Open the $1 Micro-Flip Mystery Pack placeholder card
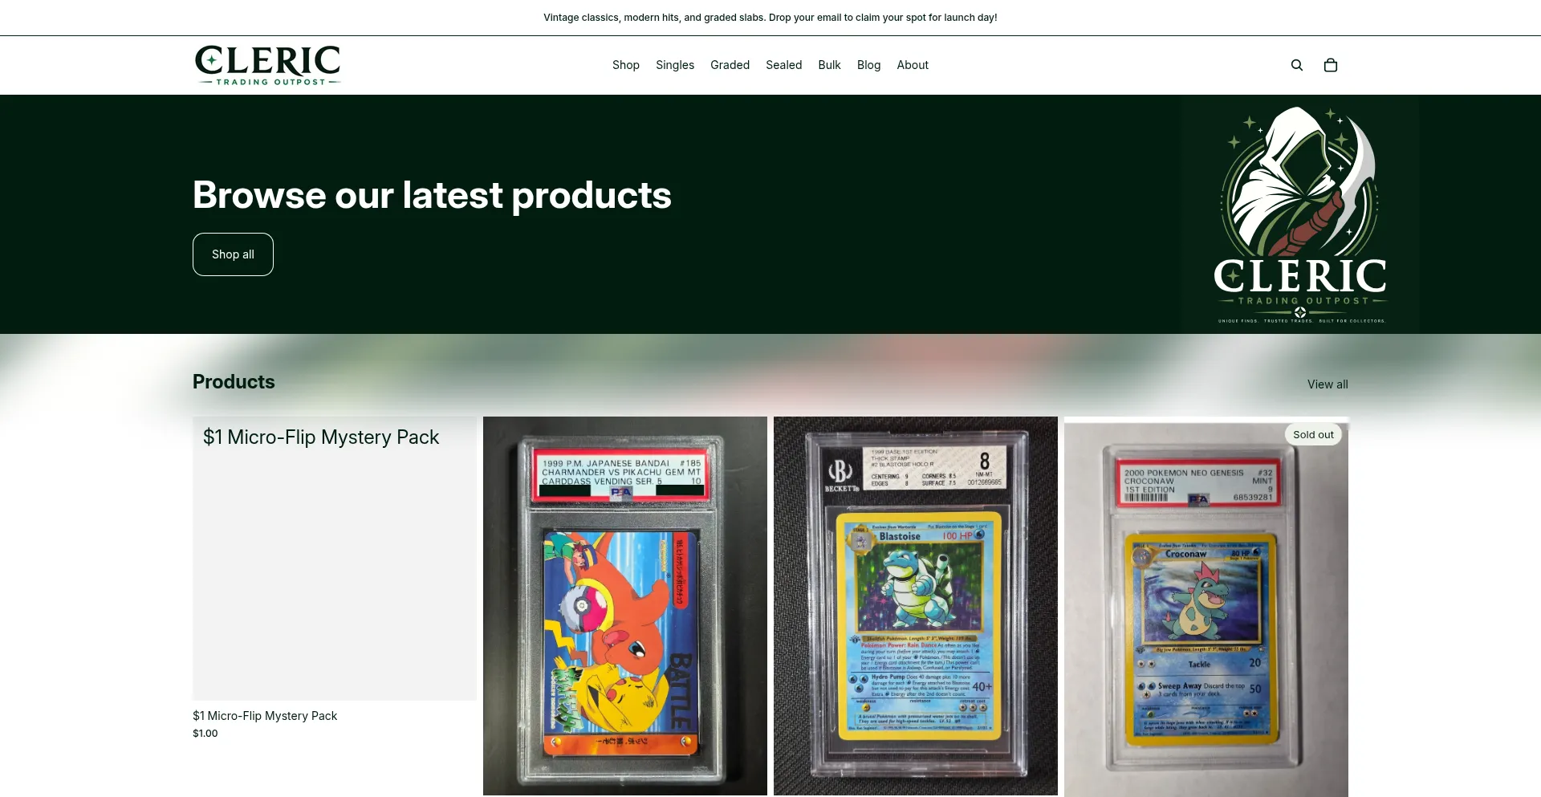The height and width of the screenshot is (797, 1541). pos(335,559)
